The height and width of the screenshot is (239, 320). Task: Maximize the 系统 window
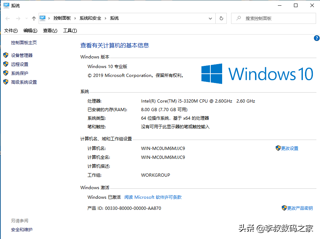[x=295, y=5]
